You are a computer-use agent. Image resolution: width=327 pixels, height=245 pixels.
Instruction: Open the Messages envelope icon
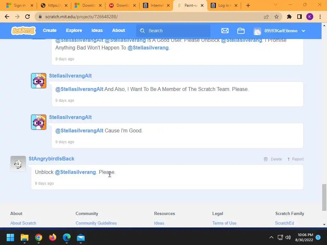[225, 31]
